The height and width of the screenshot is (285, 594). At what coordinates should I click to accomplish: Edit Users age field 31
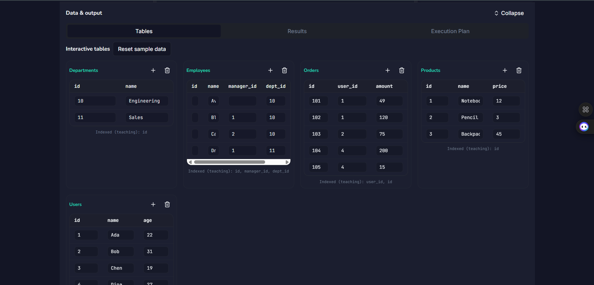[x=156, y=252]
